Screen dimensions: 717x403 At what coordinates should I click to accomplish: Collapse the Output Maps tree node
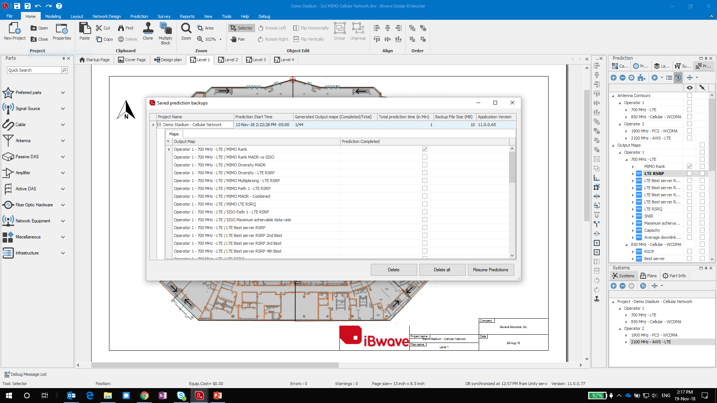613,145
